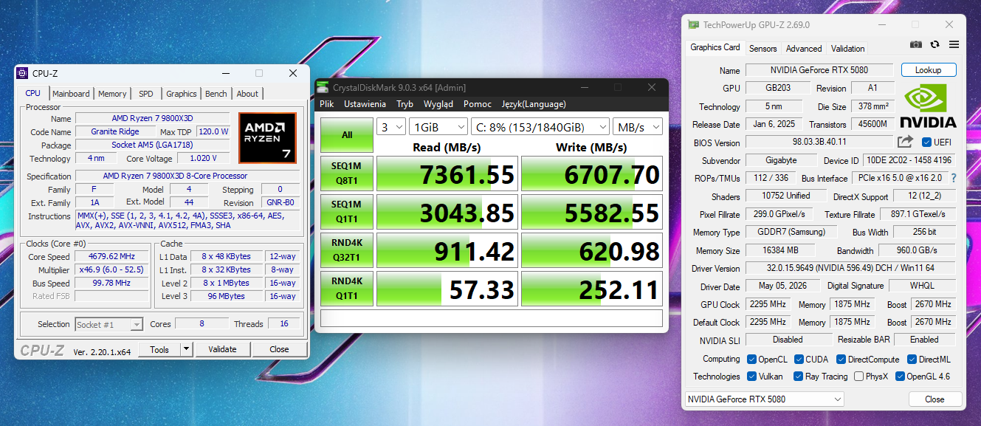Open the GPU-Z hamburger menu
Viewport: 981px width, 426px height.
[954, 44]
